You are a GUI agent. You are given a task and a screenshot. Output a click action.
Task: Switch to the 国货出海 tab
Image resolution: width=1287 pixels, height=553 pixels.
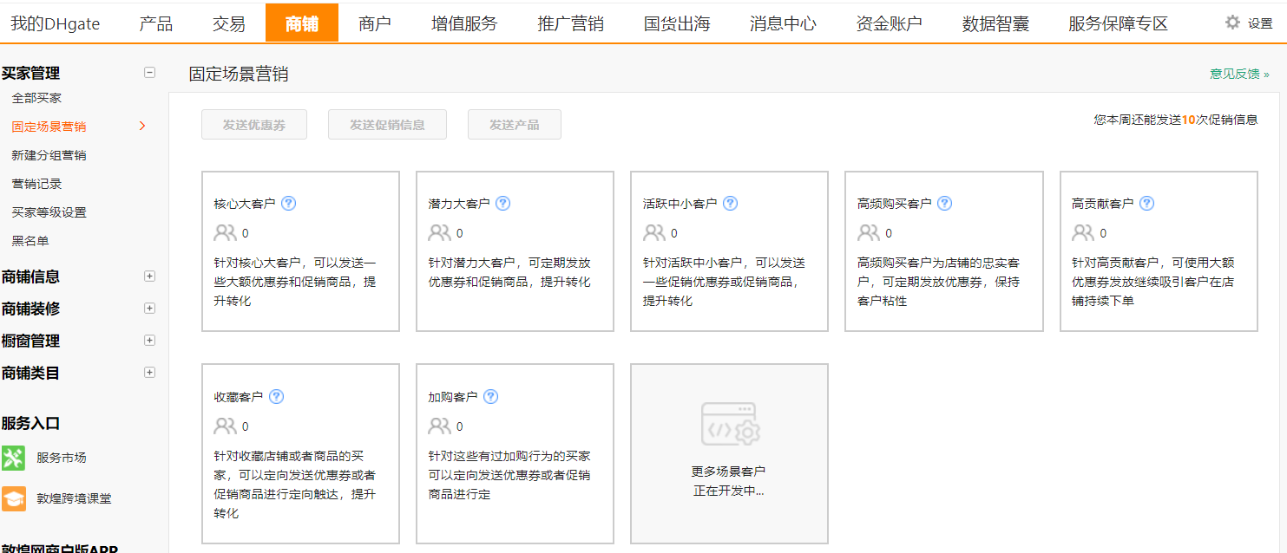(677, 23)
